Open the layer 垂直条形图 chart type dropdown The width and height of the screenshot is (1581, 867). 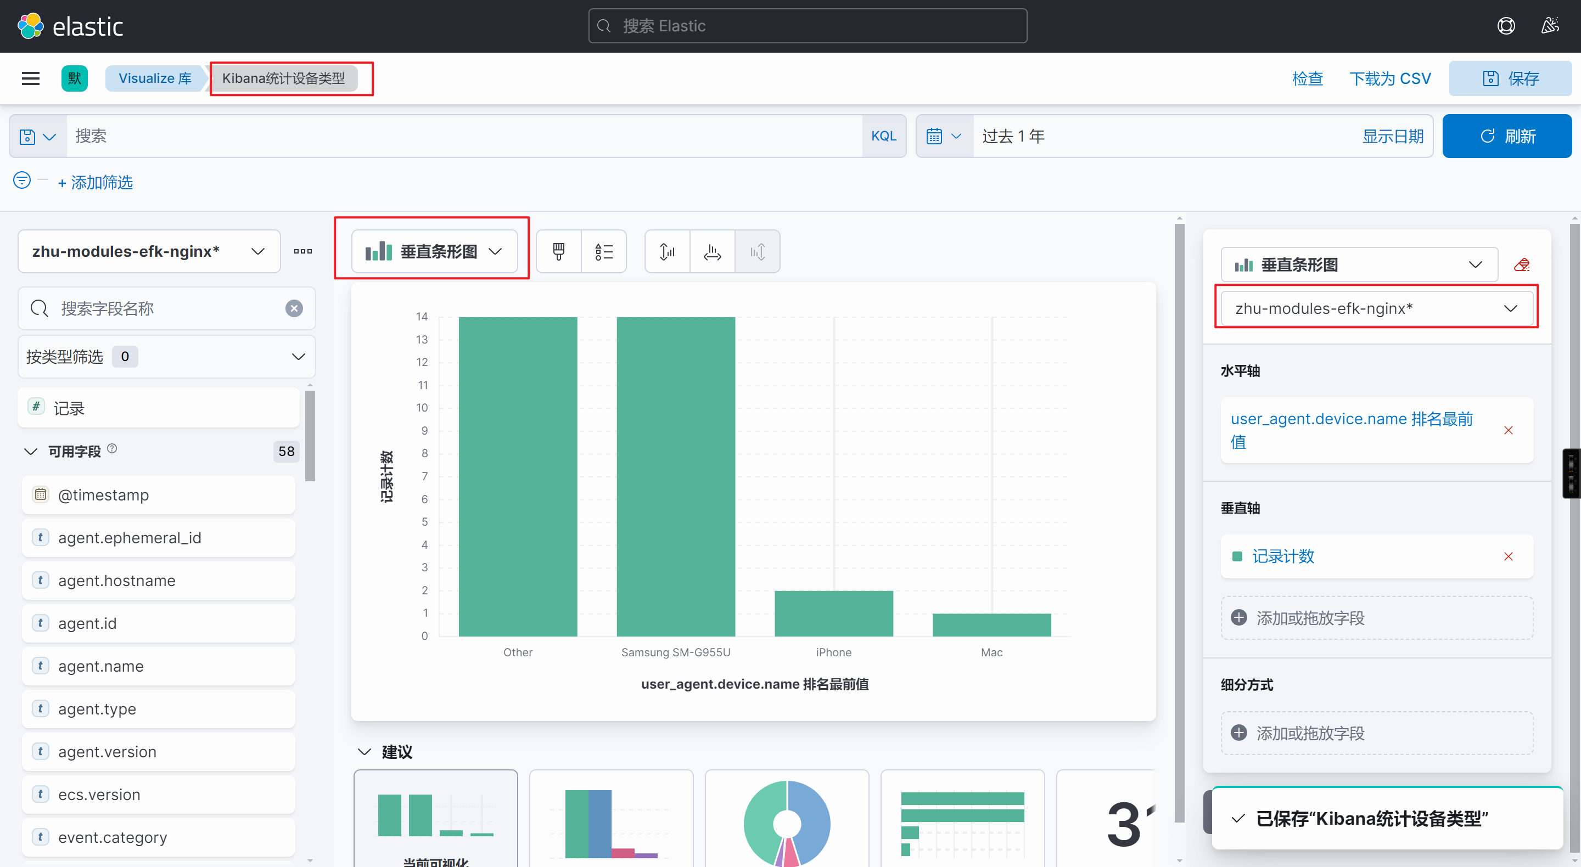click(x=1359, y=265)
